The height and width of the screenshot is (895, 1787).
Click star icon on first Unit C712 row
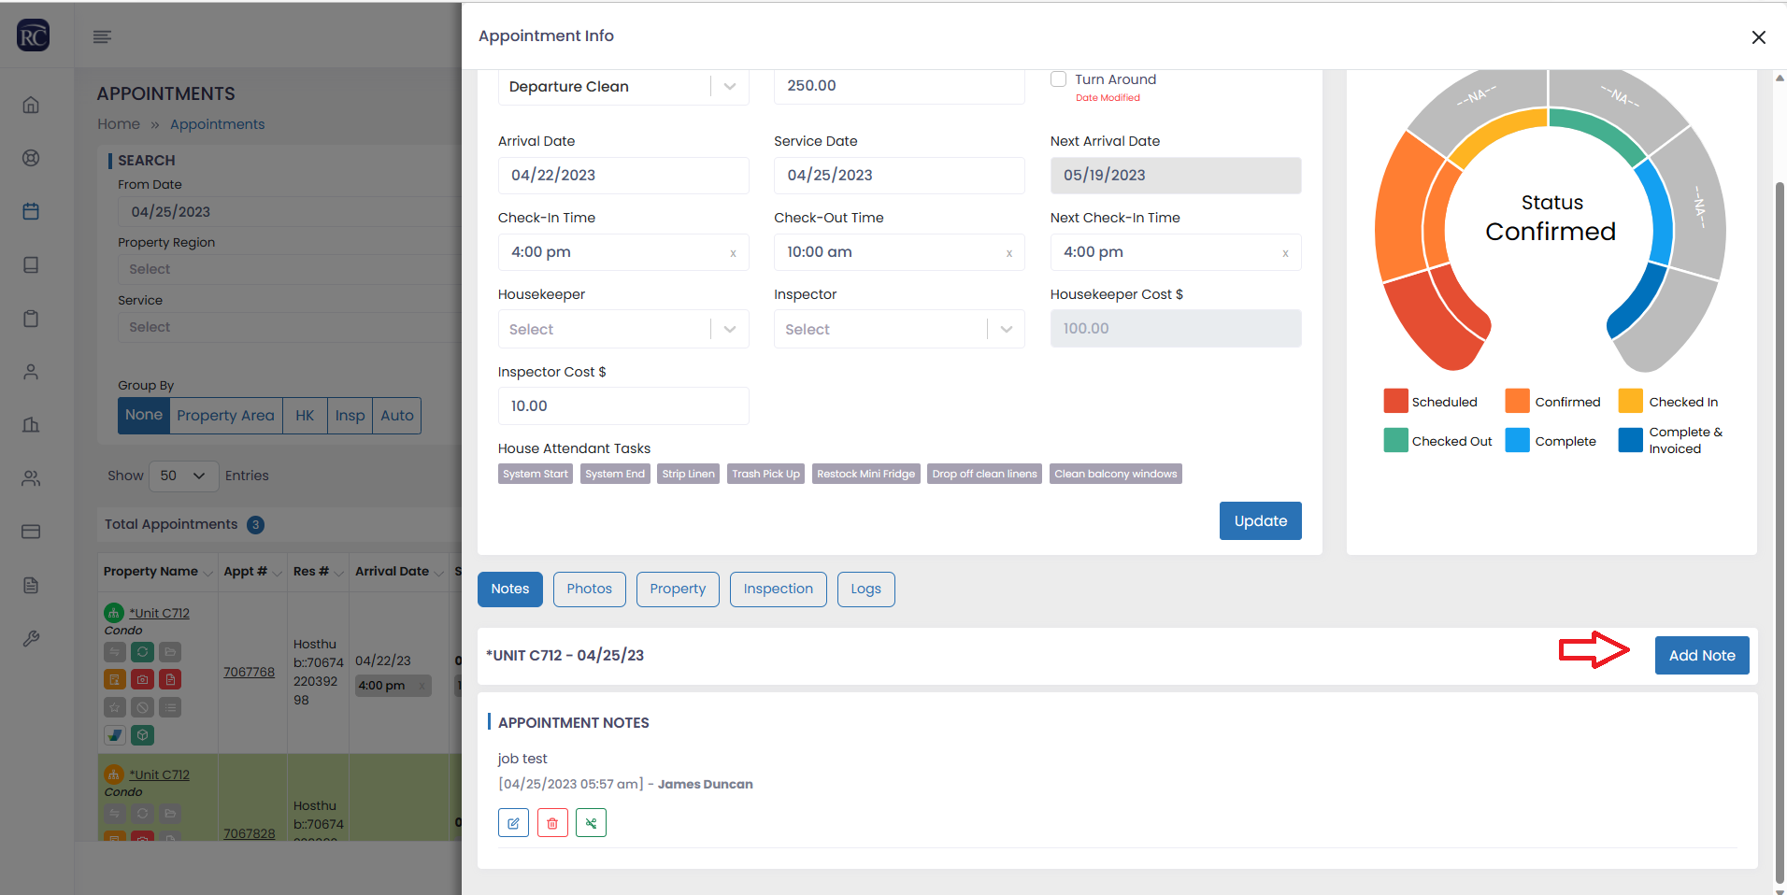click(x=115, y=707)
